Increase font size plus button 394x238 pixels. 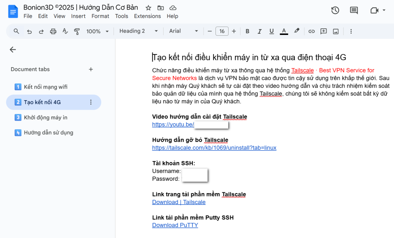[x=234, y=31]
